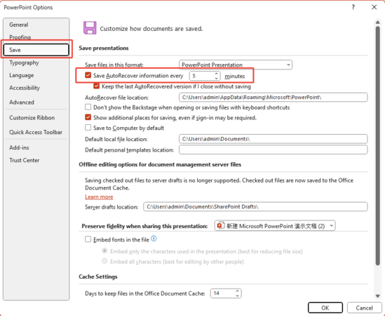385x316 pixels.
Task: Click the Default local file location field
Action: [x=273, y=139]
